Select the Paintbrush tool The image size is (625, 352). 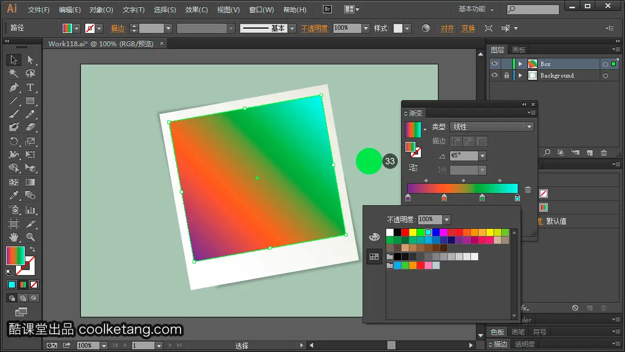tap(14, 114)
